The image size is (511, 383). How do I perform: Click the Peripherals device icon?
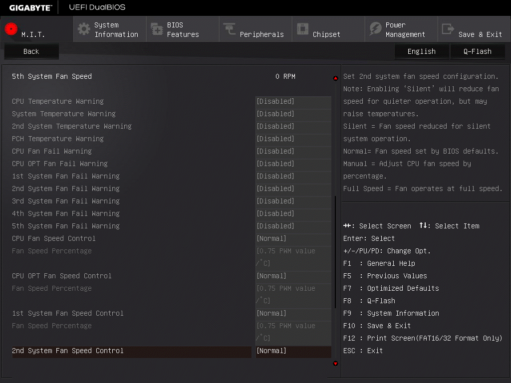click(230, 29)
